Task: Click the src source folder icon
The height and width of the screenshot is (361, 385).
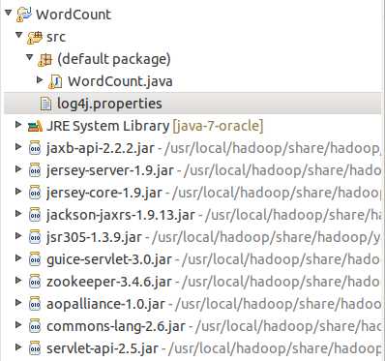Action: tap(35, 38)
